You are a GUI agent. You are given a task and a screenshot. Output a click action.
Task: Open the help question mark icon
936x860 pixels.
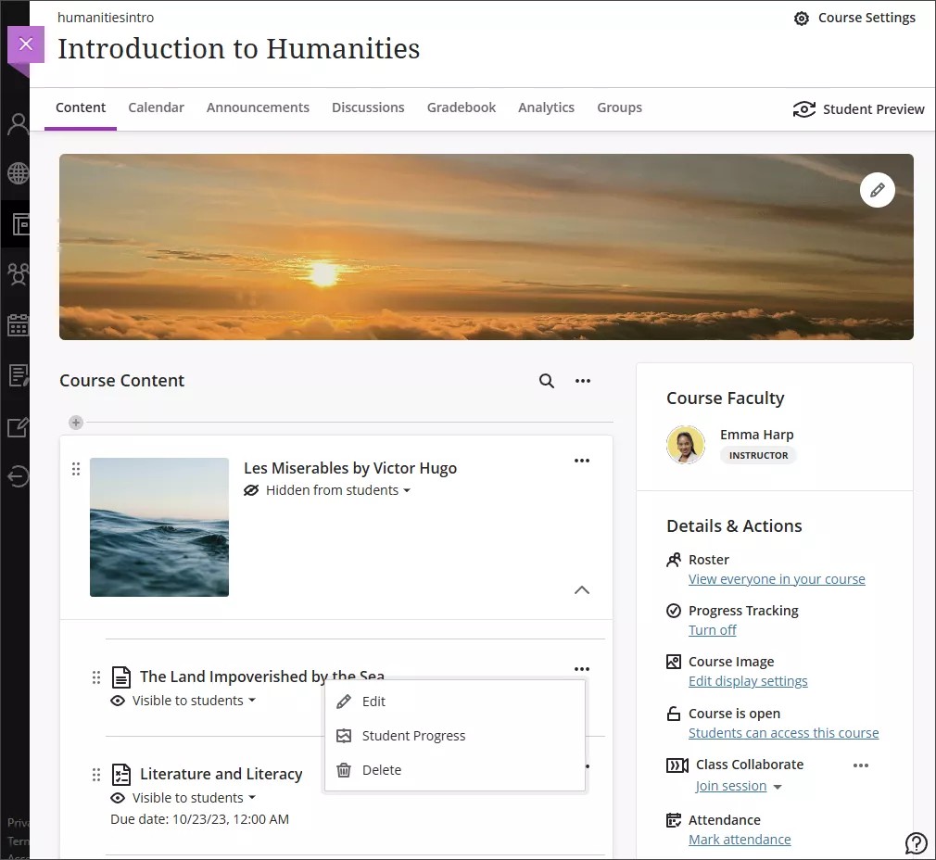click(x=916, y=842)
